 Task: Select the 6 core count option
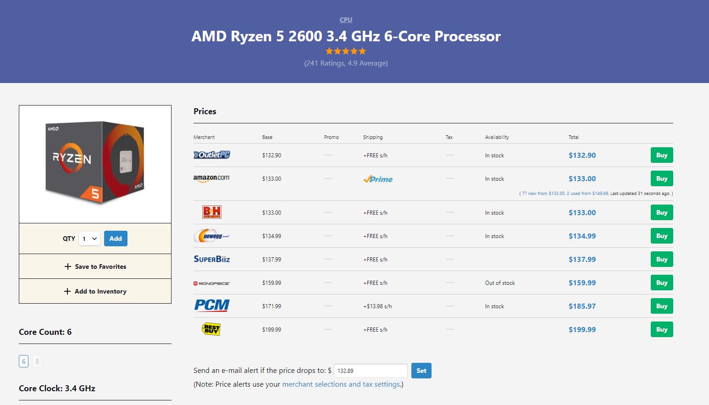pyautogui.click(x=24, y=361)
